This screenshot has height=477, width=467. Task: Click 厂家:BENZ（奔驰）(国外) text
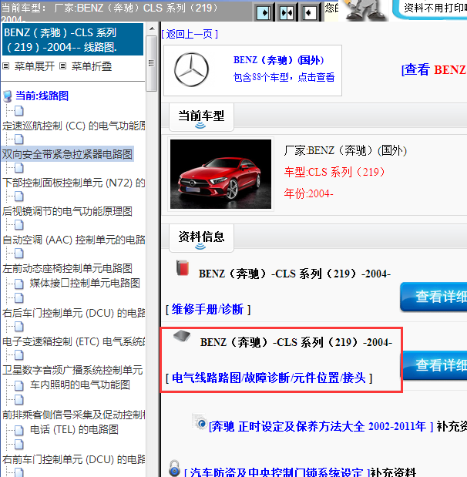[345, 150]
